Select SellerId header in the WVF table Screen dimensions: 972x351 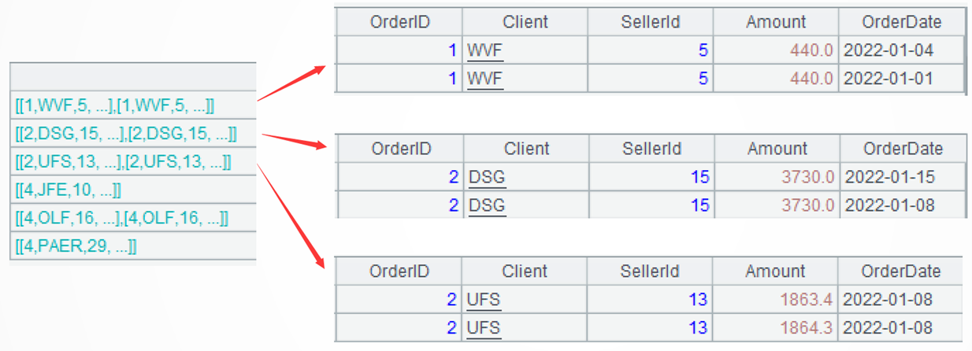(650, 22)
